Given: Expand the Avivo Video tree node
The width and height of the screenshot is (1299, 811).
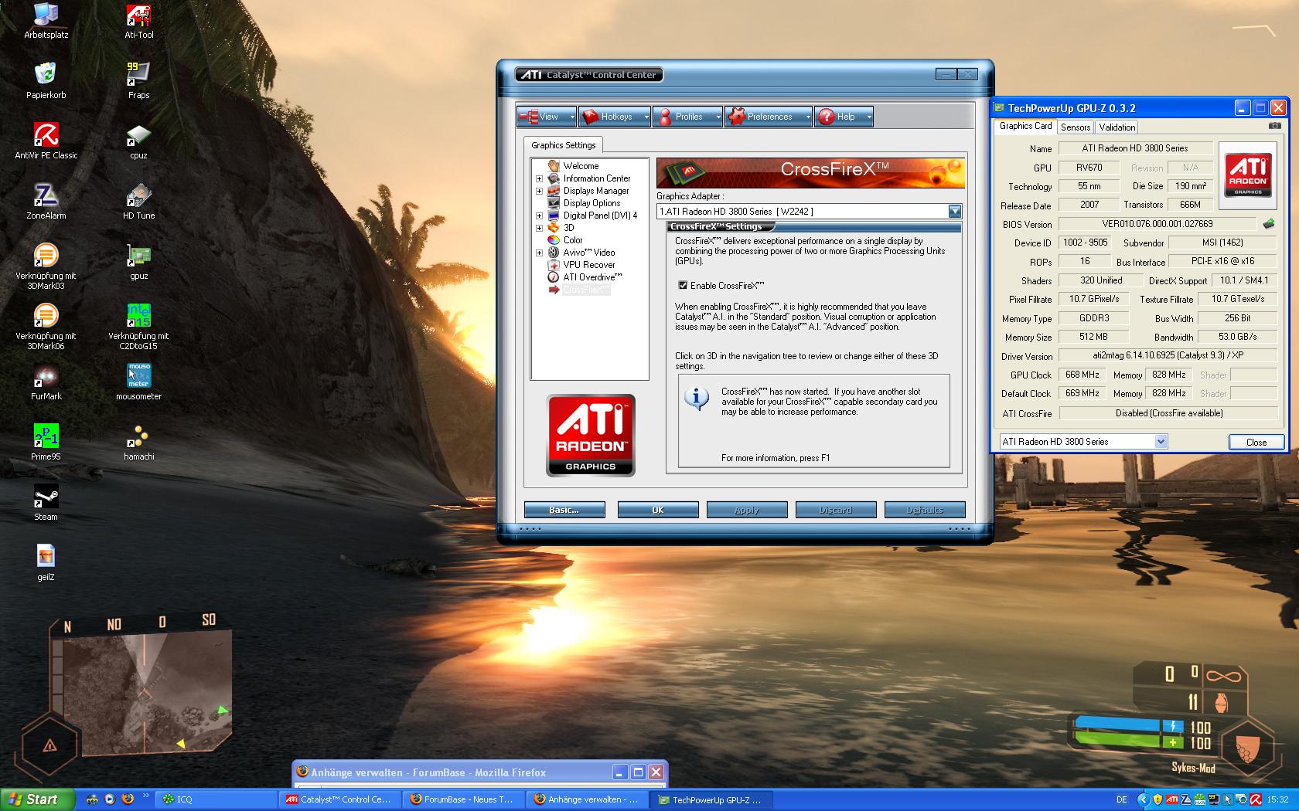Looking at the screenshot, I should click(x=539, y=253).
